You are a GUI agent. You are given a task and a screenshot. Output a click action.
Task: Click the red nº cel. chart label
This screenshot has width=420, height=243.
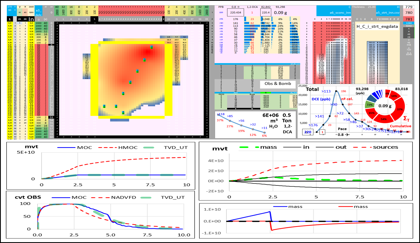[347, 99]
